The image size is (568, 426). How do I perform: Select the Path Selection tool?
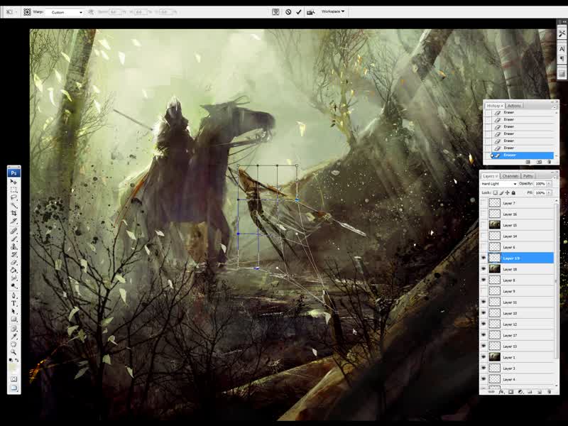point(13,312)
